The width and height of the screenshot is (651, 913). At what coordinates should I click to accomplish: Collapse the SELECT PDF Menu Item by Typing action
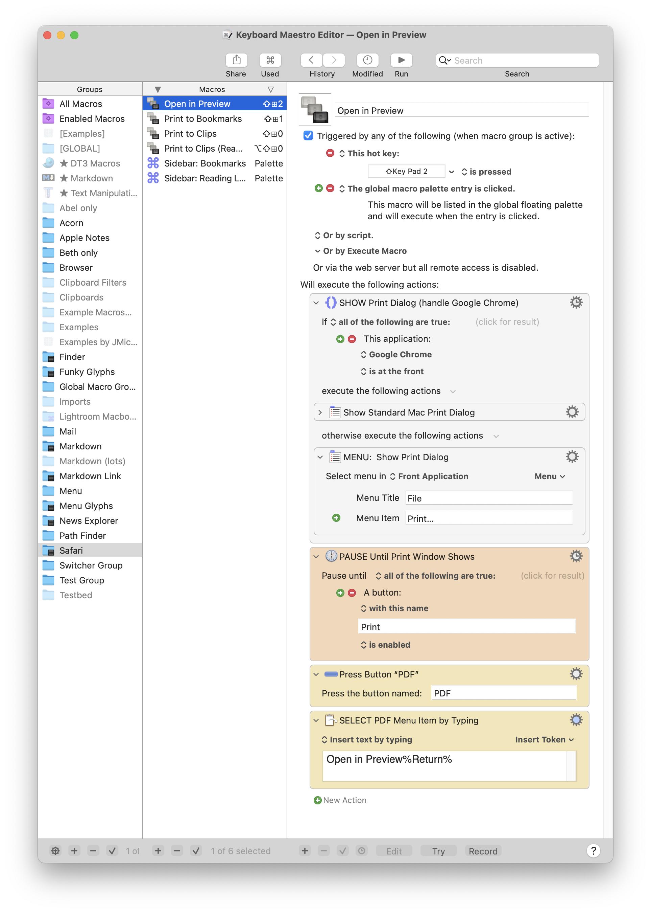[x=316, y=721]
